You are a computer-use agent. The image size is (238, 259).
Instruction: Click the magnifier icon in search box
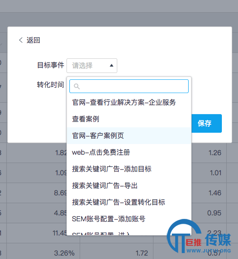(77, 86)
